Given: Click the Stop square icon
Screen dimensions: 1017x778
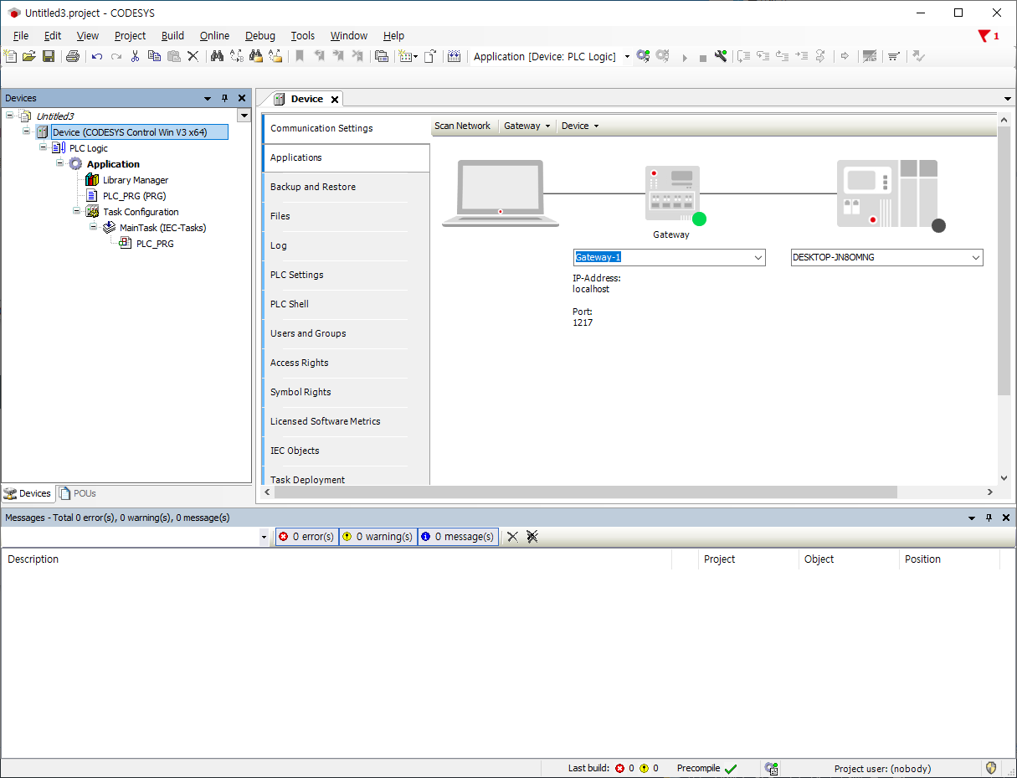Looking at the screenshot, I should 702,57.
